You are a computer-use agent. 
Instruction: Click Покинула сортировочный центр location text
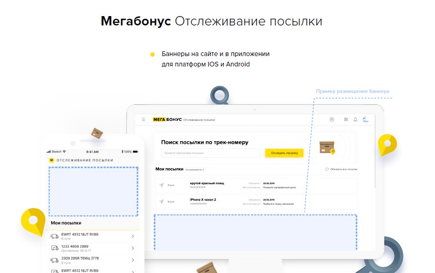279,187
